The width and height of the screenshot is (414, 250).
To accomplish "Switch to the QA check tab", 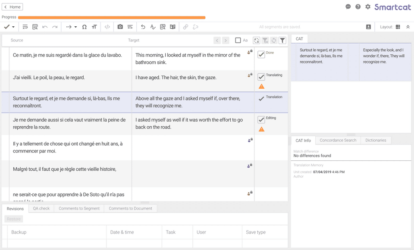I will [41, 209].
